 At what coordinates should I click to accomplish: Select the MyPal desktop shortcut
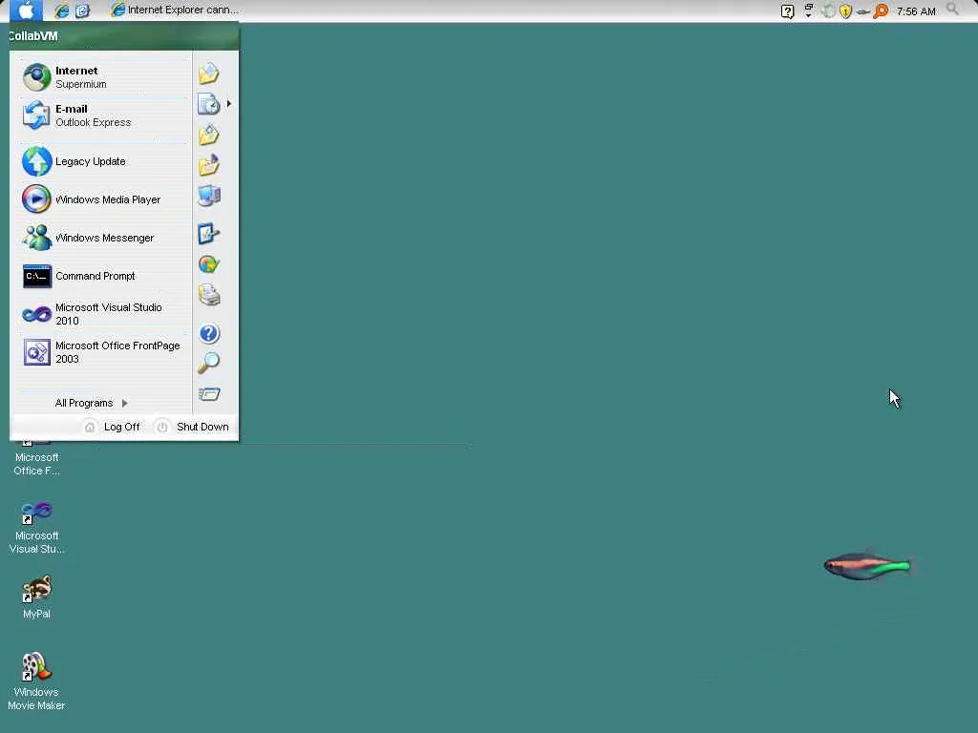[37, 597]
